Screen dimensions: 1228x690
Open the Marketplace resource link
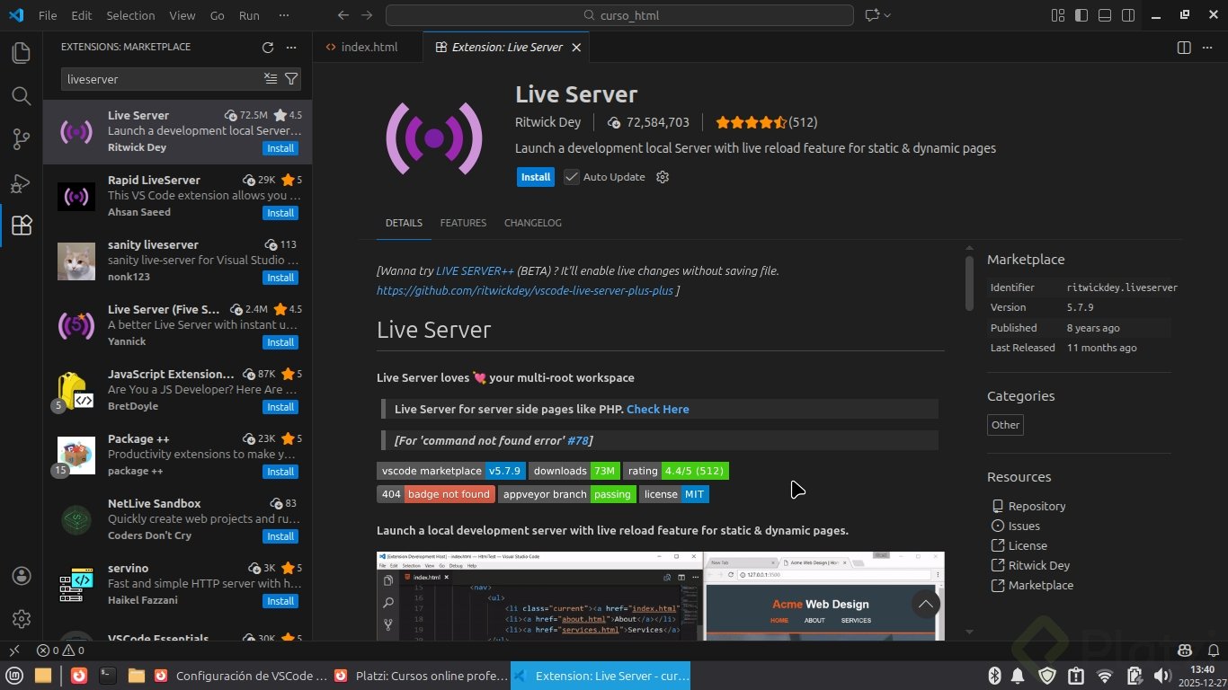click(1040, 585)
